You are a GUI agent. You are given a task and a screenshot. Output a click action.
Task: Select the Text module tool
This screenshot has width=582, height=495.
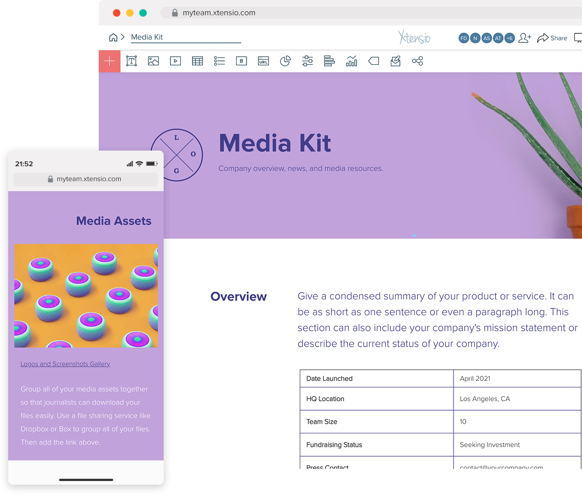[131, 61]
